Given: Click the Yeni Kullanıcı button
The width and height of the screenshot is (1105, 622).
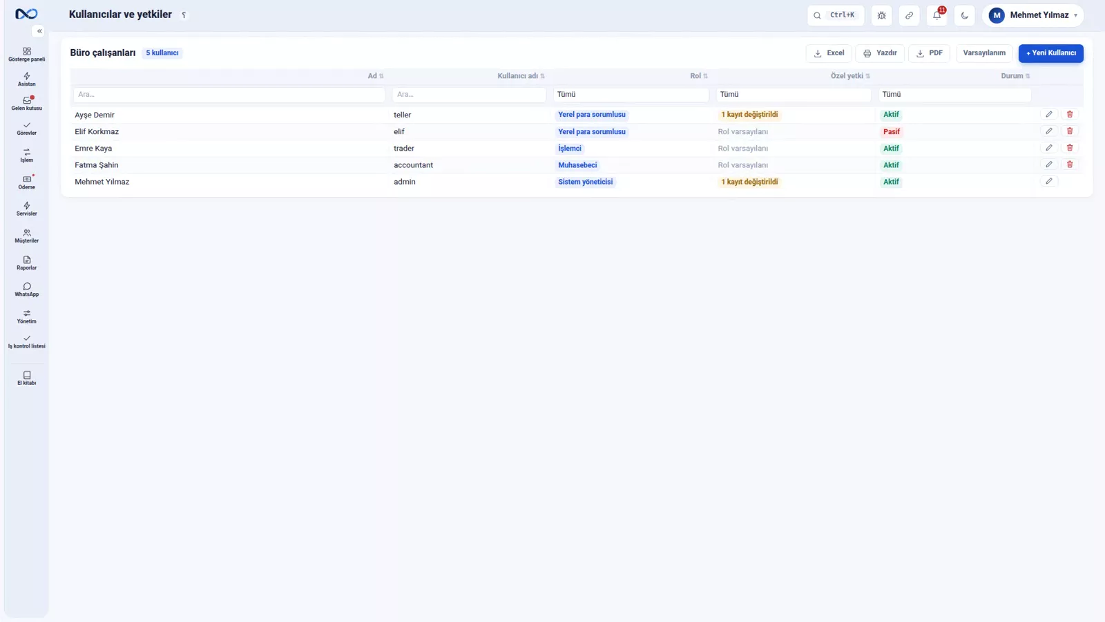Looking at the screenshot, I should point(1051,53).
